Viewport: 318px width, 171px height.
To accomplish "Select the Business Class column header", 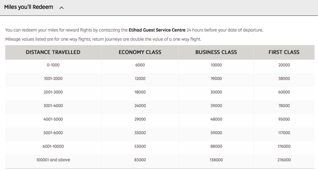I will (x=216, y=52).
